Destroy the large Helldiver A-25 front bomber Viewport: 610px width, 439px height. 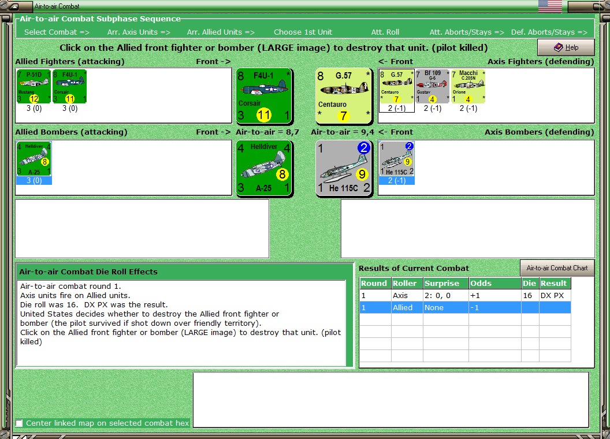[x=265, y=169]
